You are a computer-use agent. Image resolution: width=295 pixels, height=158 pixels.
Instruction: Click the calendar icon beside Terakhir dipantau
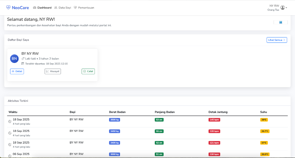[x=23, y=64]
